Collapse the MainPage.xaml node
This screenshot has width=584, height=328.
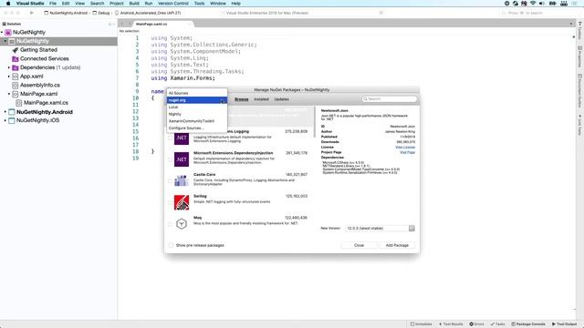[x=9, y=94]
